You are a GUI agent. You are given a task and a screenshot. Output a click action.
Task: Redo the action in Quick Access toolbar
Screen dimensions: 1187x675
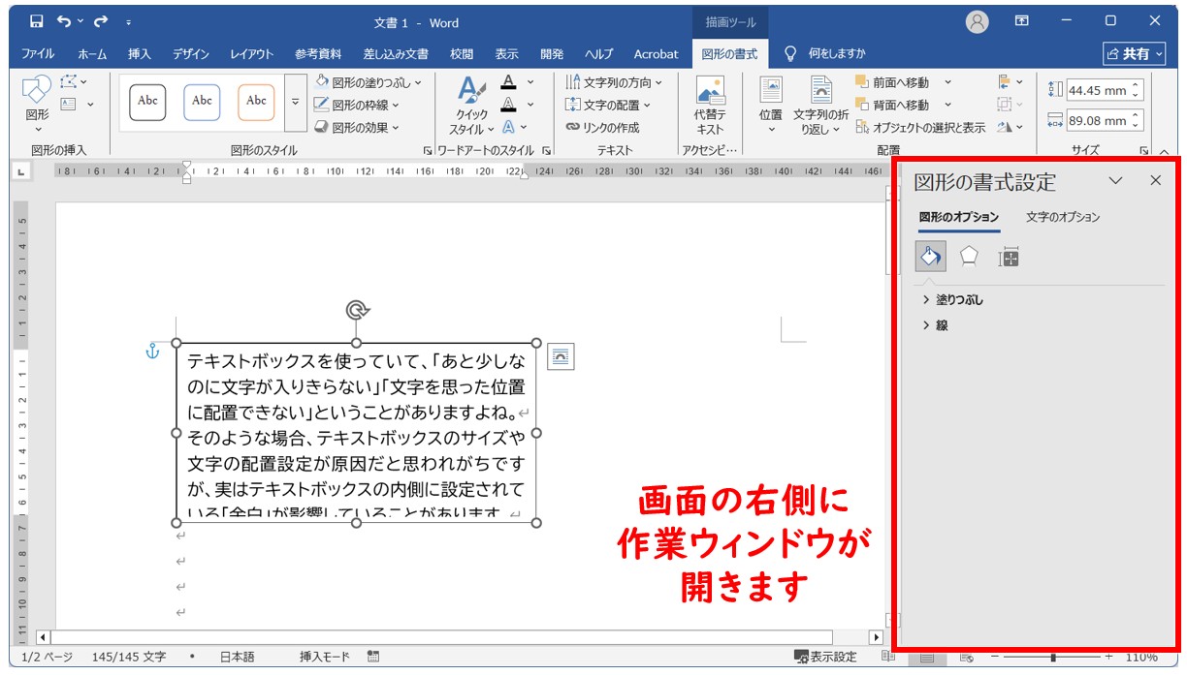pos(101,21)
